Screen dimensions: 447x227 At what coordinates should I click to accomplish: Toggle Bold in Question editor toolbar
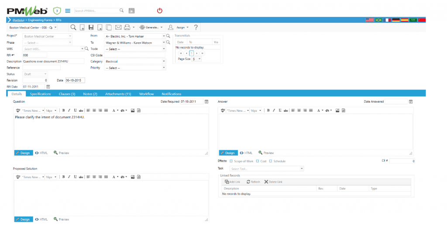pos(64,110)
